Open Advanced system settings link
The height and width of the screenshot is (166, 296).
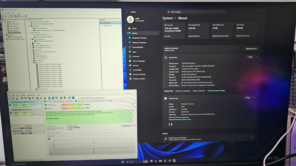[x=216, y=91]
